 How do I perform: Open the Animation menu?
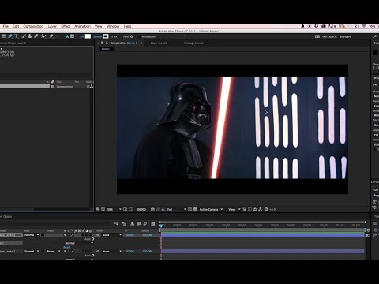click(82, 26)
